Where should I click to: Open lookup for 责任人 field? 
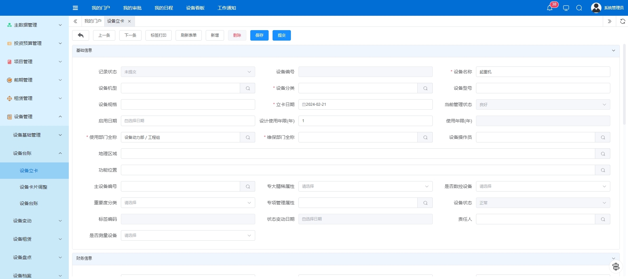point(603,219)
